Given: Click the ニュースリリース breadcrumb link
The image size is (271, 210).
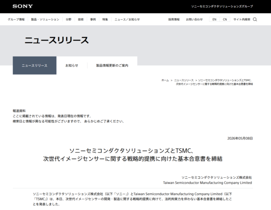Looking at the screenshot, I should (x=184, y=80).
